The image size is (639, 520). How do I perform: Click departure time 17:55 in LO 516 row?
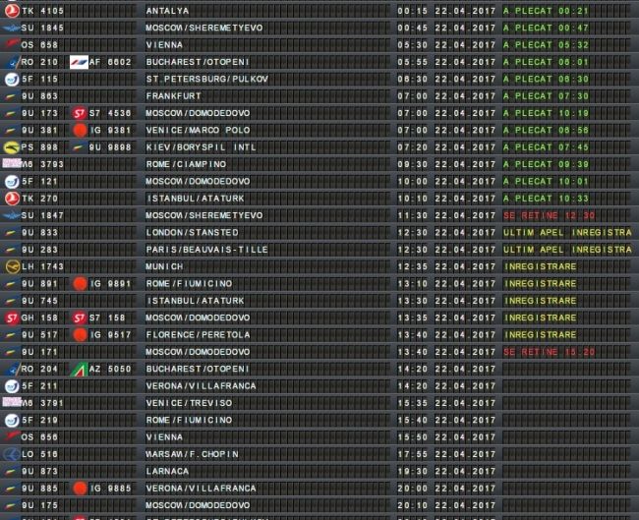click(x=413, y=454)
